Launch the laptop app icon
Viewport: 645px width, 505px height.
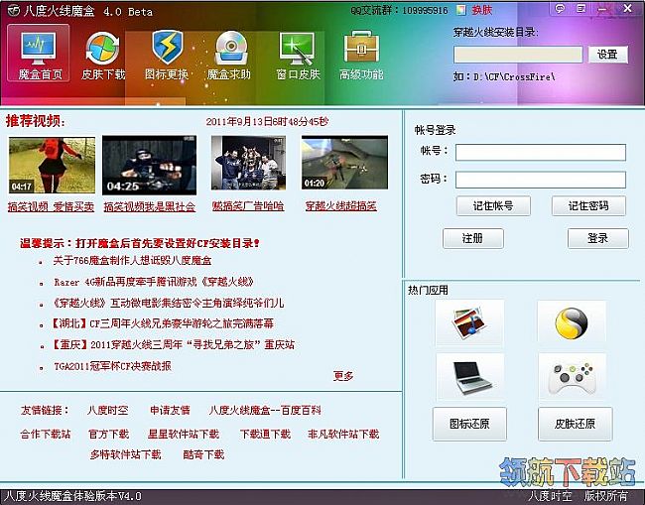click(469, 376)
